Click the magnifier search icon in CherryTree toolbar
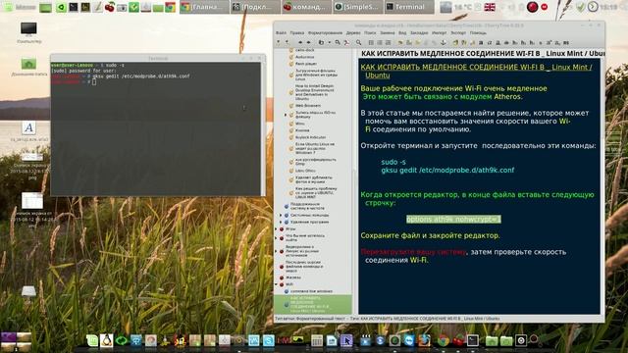Viewport: 628px width, 353px height. pos(358,42)
